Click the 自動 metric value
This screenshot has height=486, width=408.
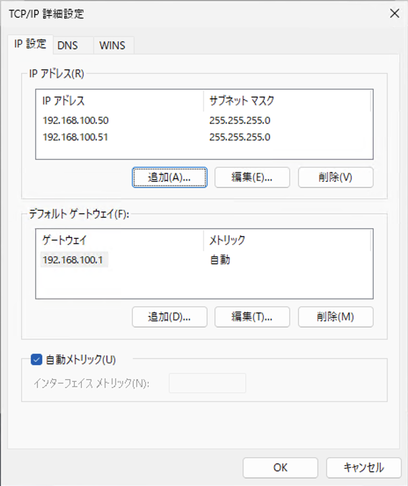click(220, 260)
